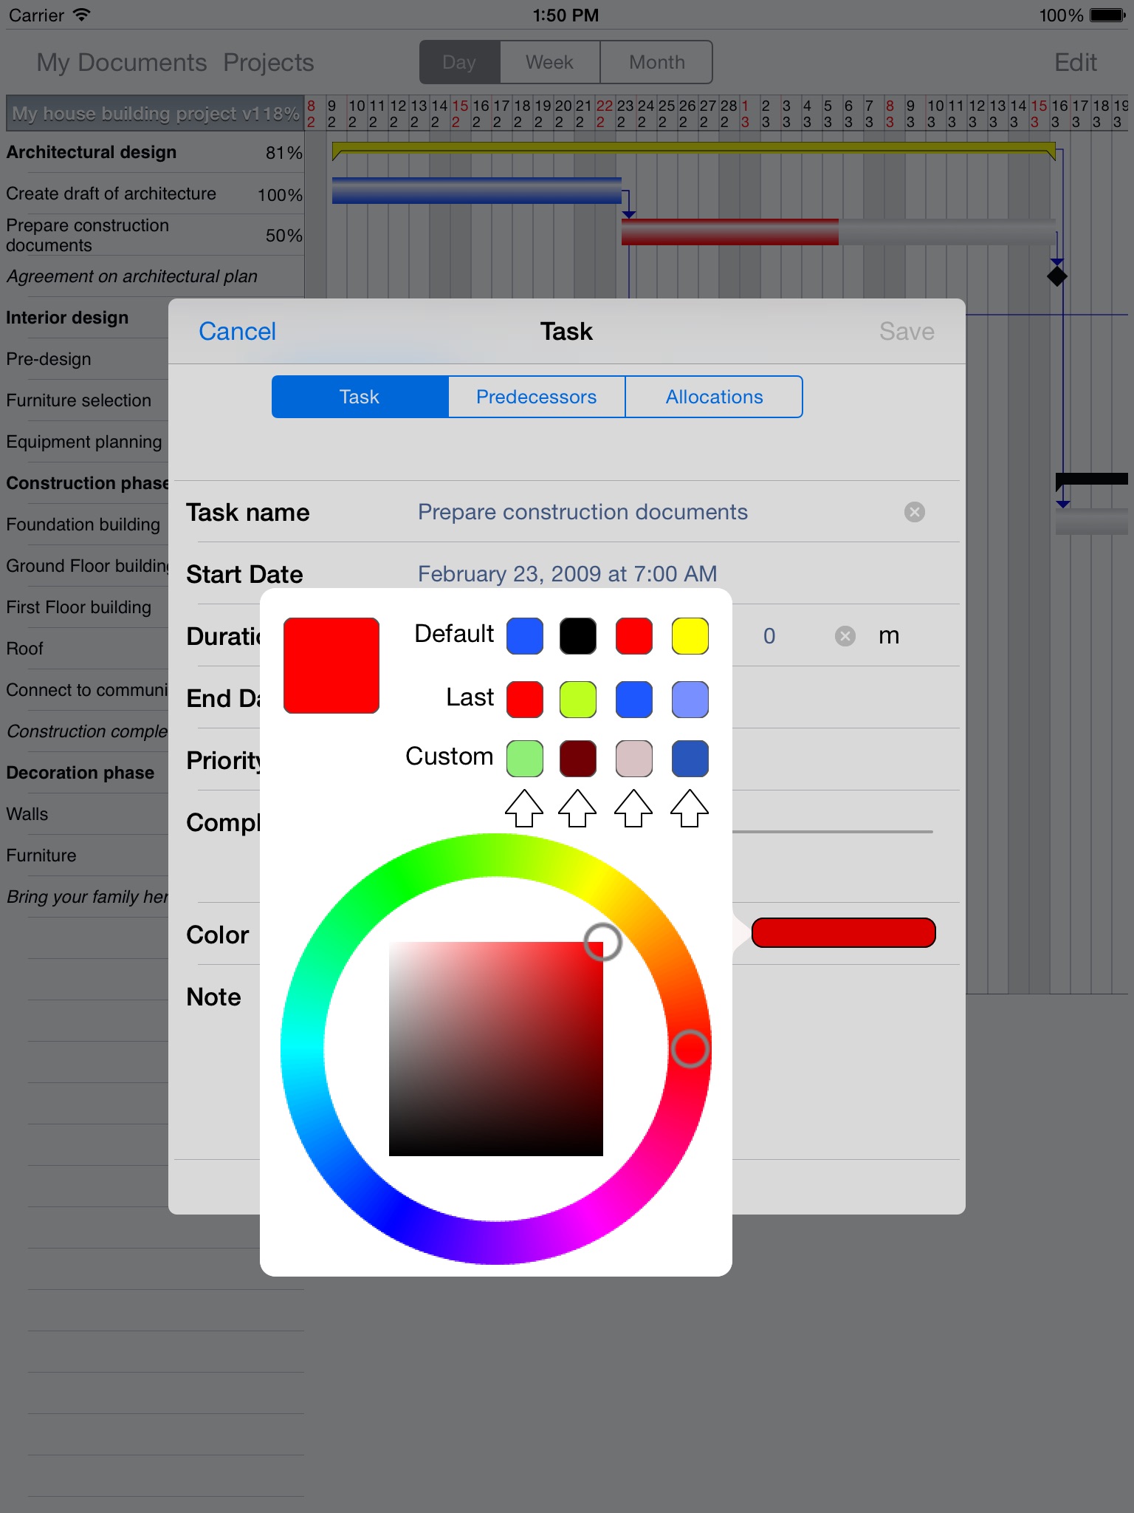Select the lime green Last color swatch
1134x1513 pixels.
(x=577, y=700)
